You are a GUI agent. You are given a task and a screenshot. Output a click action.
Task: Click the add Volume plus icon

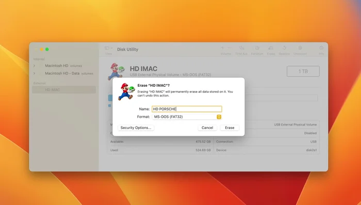point(222,48)
